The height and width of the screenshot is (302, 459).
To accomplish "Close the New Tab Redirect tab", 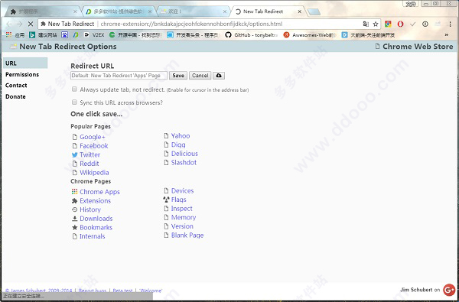I will 299,11.
